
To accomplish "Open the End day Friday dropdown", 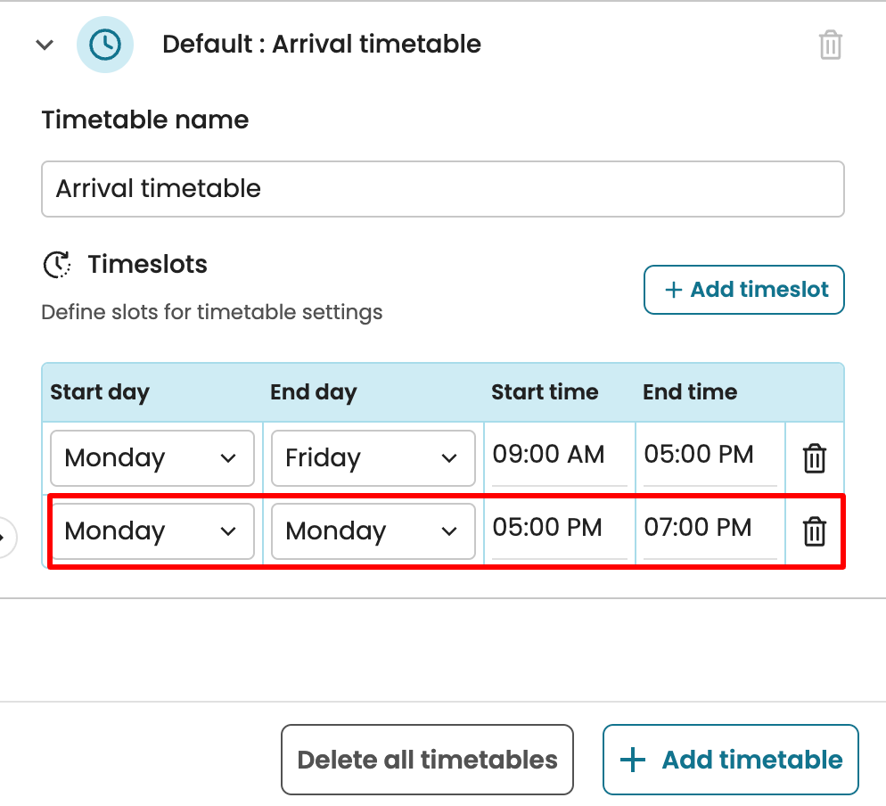I will (373, 458).
